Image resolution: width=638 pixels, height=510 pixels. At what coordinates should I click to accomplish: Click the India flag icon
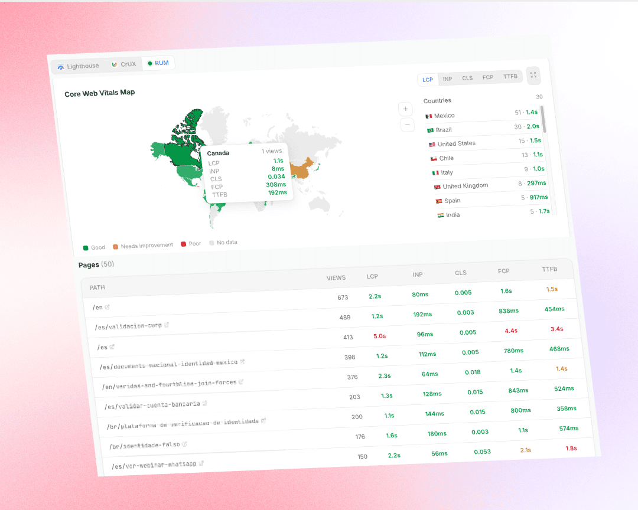(x=441, y=215)
